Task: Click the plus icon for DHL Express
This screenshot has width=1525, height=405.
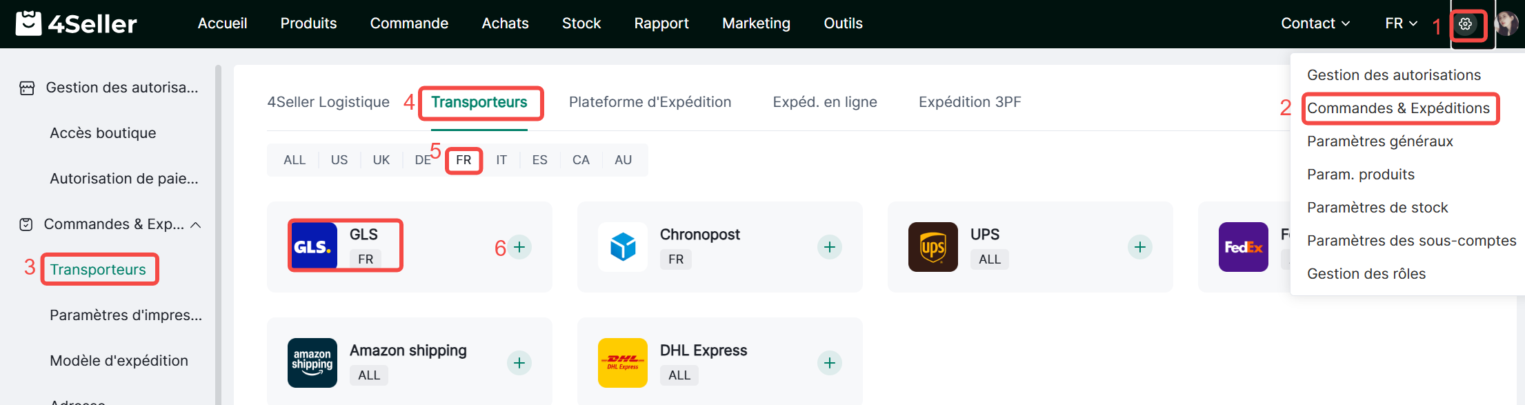Action: [x=829, y=363]
